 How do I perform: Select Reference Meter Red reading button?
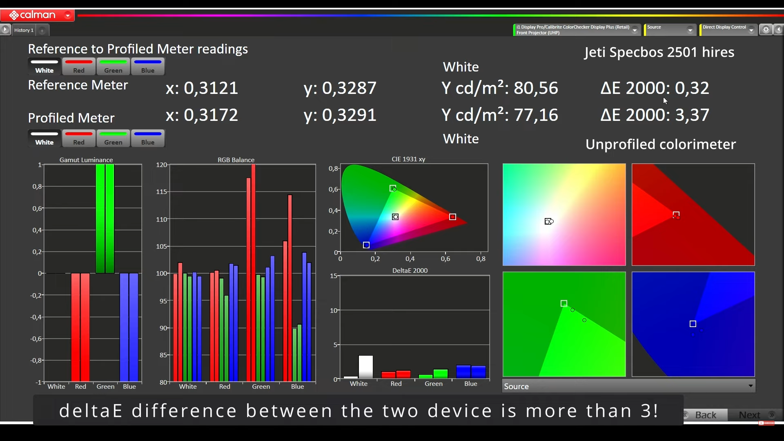tap(79, 67)
